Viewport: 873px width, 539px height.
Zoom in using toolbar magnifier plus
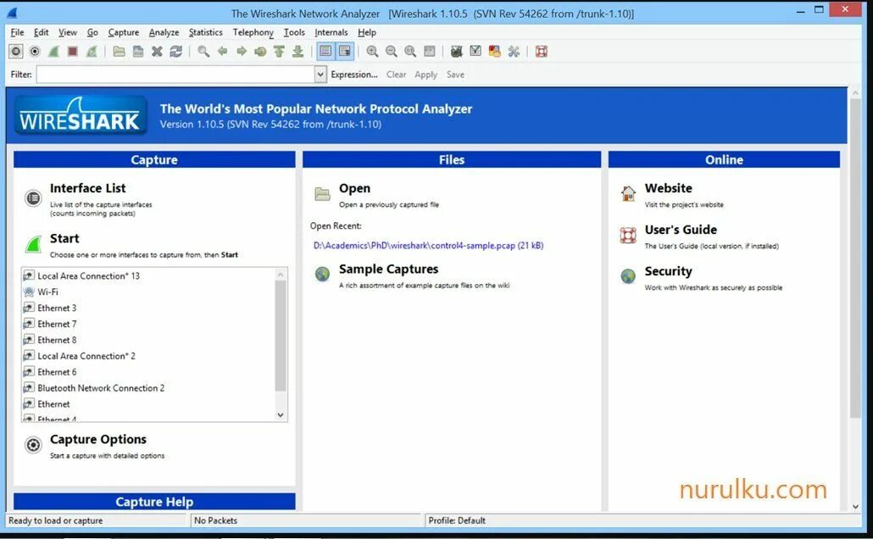click(x=372, y=52)
